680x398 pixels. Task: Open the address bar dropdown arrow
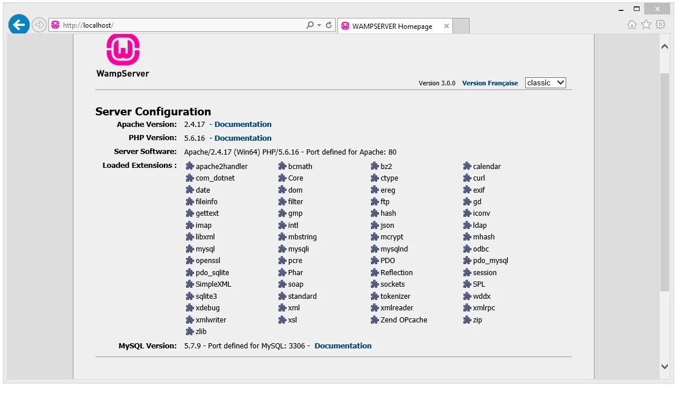(x=319, y=25)
